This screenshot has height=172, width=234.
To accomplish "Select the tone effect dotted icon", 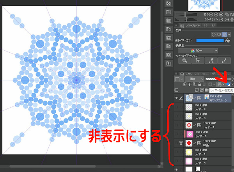I will (x=219, y=35).
